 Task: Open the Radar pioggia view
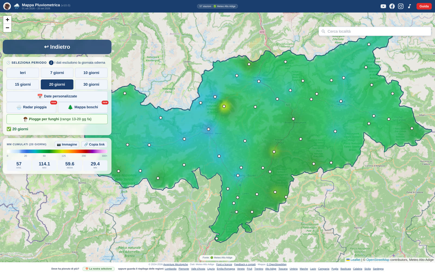coord(32,107)
